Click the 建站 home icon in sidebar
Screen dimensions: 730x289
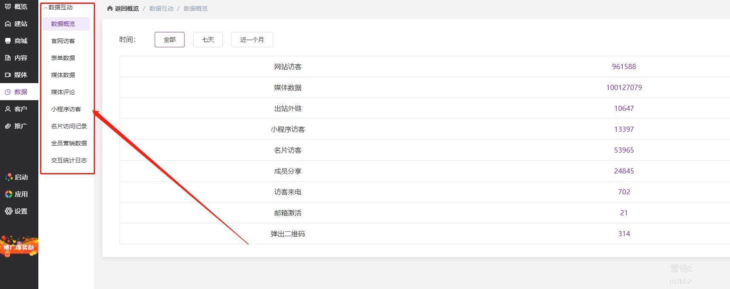pyautogui.click(x=8, y=24)
